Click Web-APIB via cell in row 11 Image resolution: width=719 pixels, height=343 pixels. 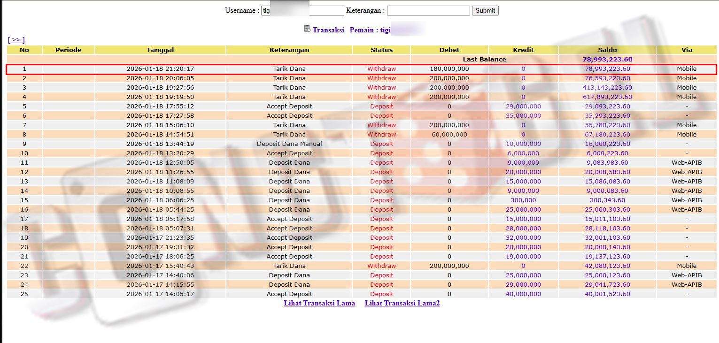(x=686, y=163)
